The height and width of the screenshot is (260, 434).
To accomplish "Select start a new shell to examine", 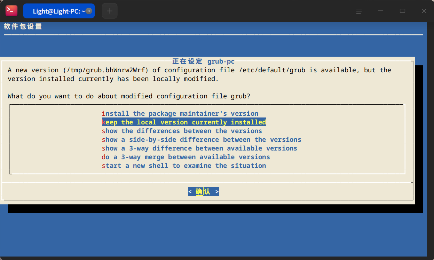I will coord(184,165).
